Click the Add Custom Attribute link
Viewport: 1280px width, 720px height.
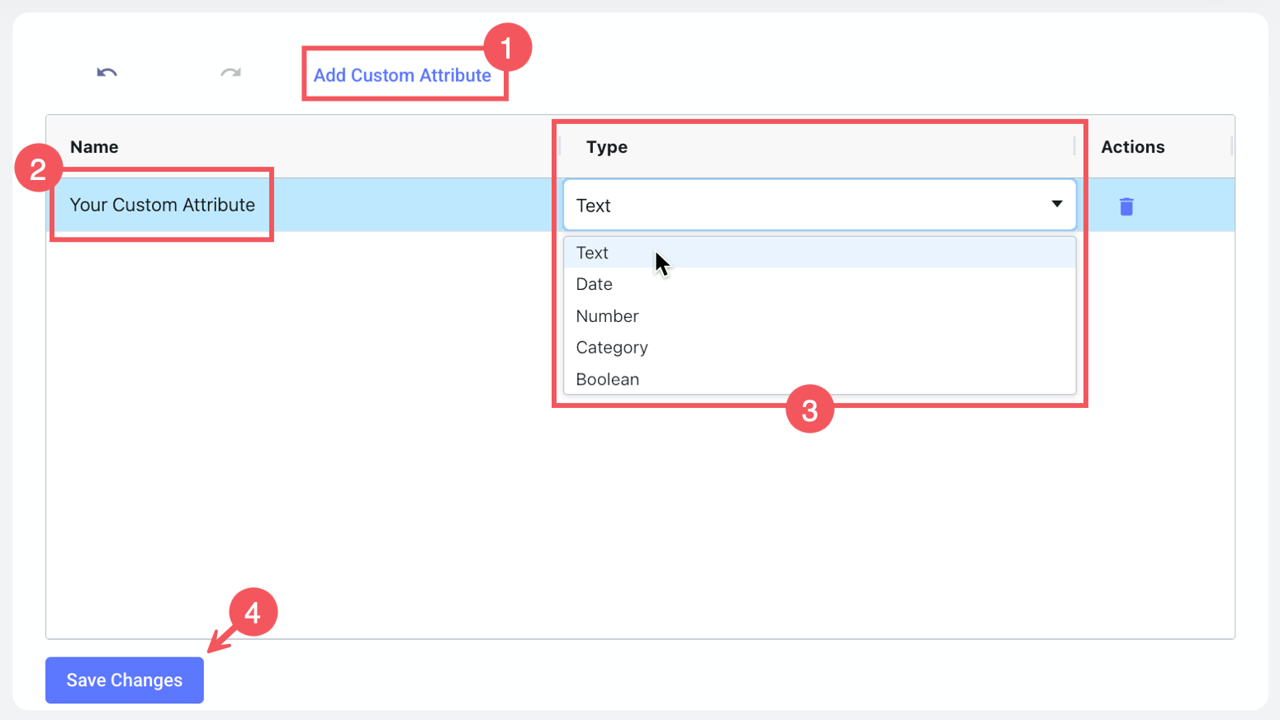coord(402,75)
